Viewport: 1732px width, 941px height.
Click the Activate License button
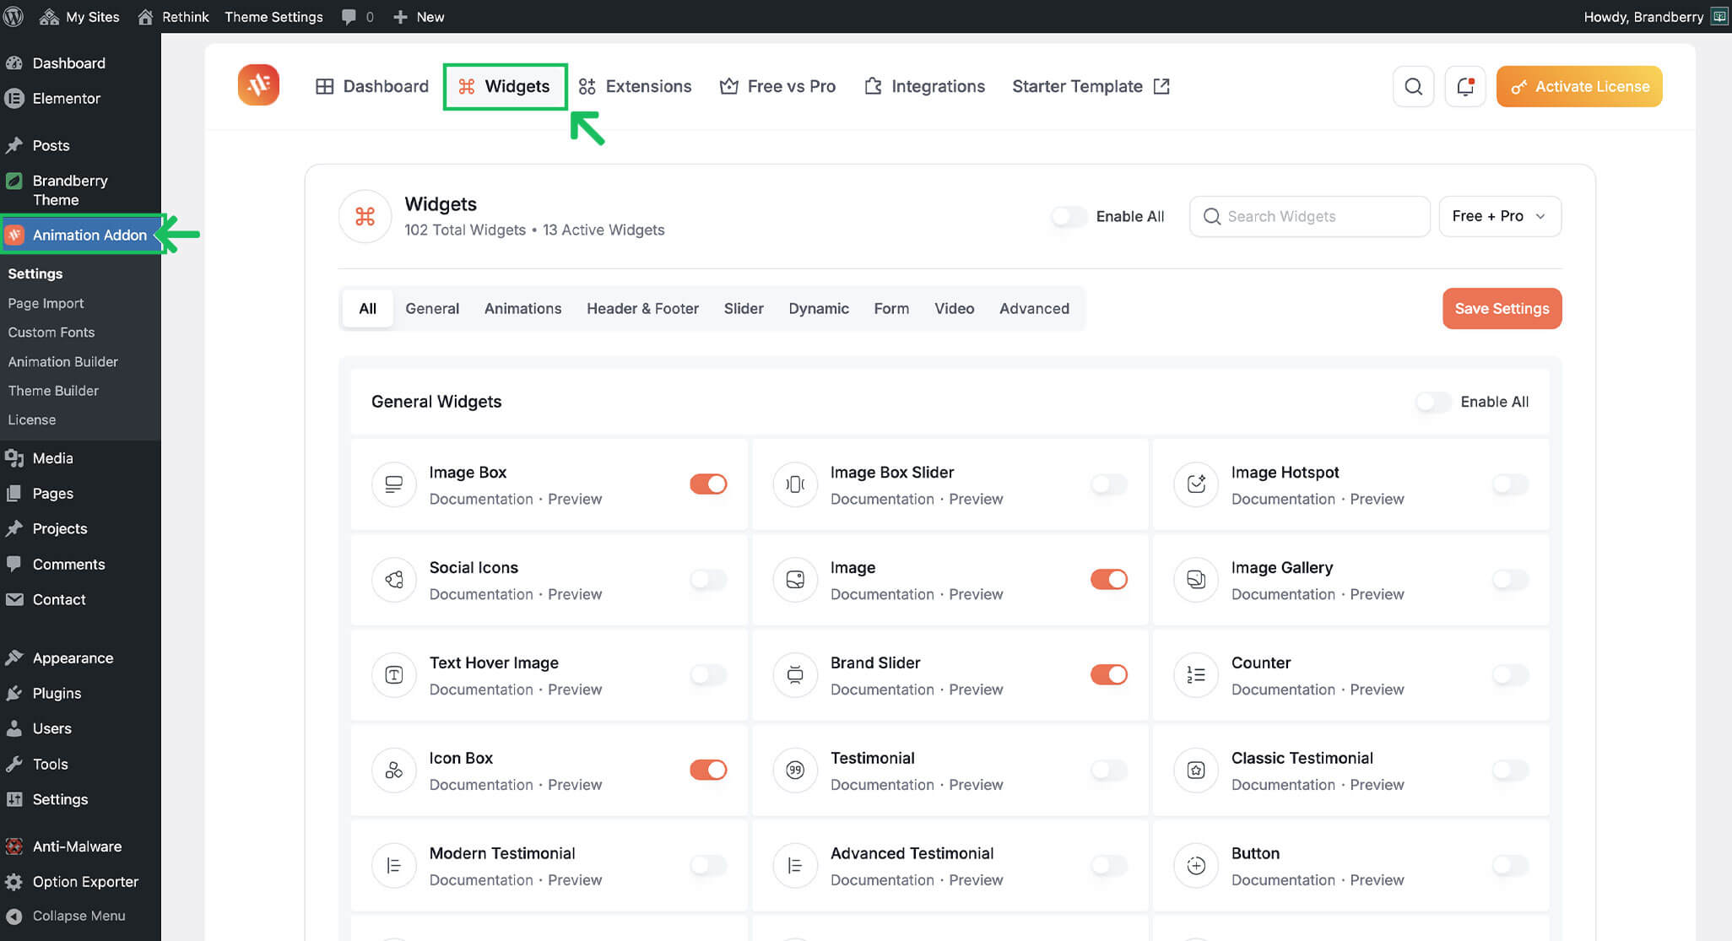pos(1578,86)
